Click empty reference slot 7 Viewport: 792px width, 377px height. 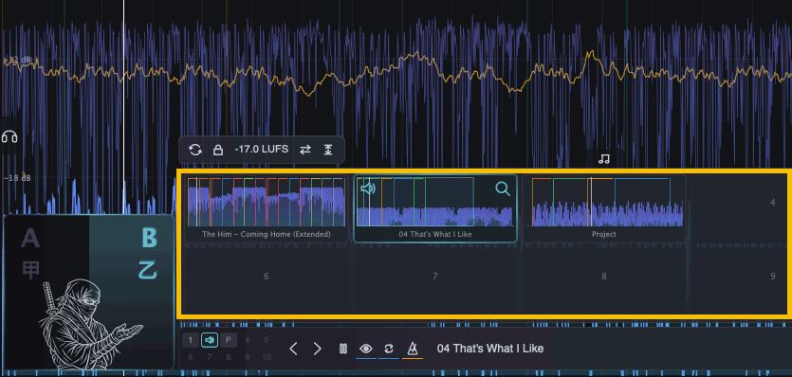tap(435, 276)
